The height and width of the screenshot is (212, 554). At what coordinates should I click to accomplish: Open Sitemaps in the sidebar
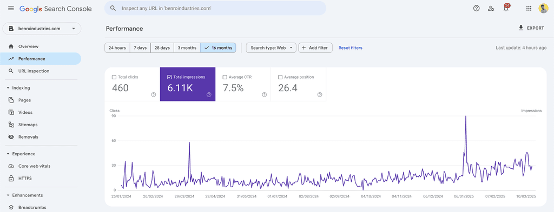click(41, 125)
